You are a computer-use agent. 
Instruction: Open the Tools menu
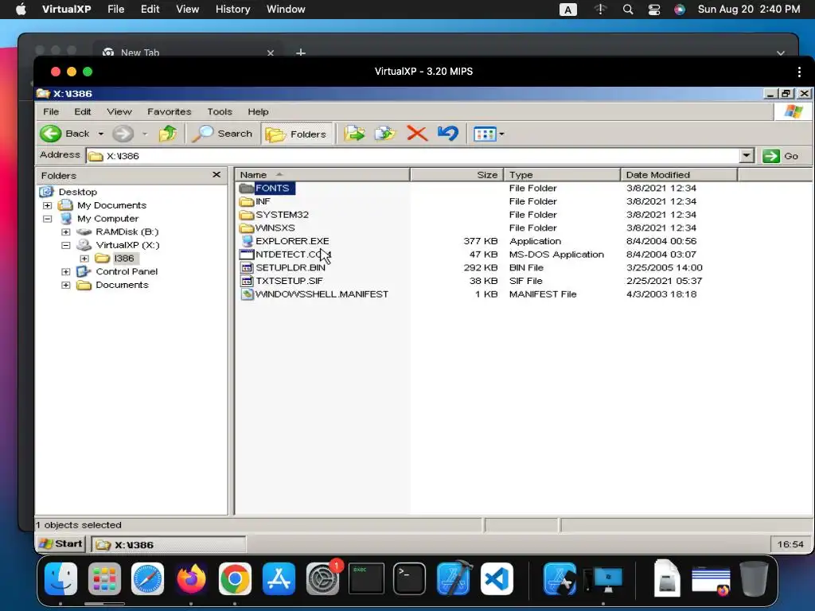coord(220,111)
